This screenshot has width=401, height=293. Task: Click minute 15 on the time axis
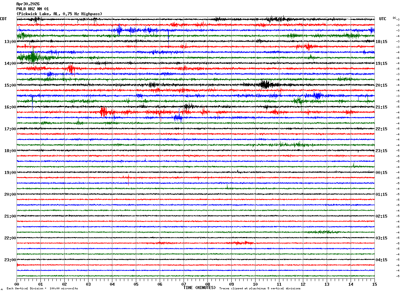coord(374,284)
